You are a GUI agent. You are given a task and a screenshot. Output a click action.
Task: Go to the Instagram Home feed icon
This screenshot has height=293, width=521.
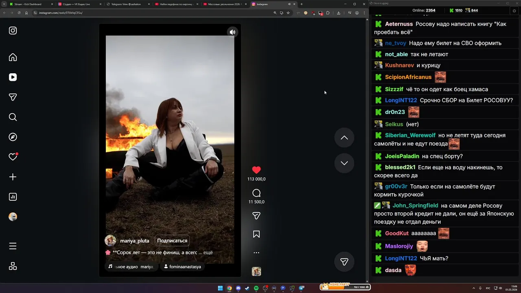pyautogui.click(x=13, y=57)
